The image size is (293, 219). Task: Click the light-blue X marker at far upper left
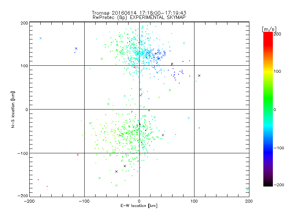(x=41, y=38)
